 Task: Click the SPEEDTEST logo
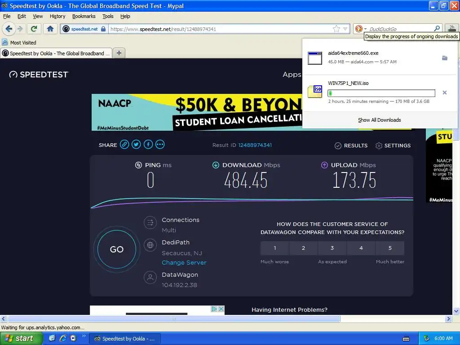pos(39,75)
